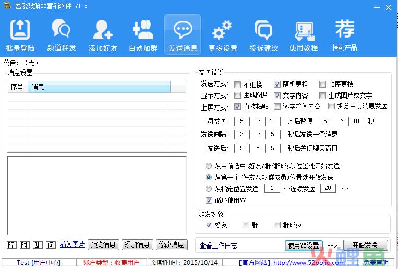
Task: Open the 查看工作日志 link
Action: (218, 246)
